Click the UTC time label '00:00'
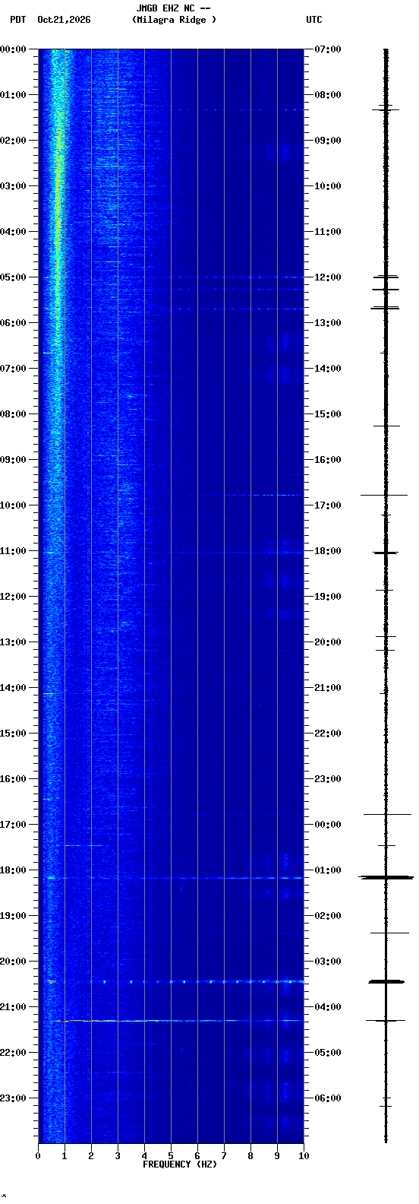This screenshot has width=419, height=1204. click(x=328, y=825)
